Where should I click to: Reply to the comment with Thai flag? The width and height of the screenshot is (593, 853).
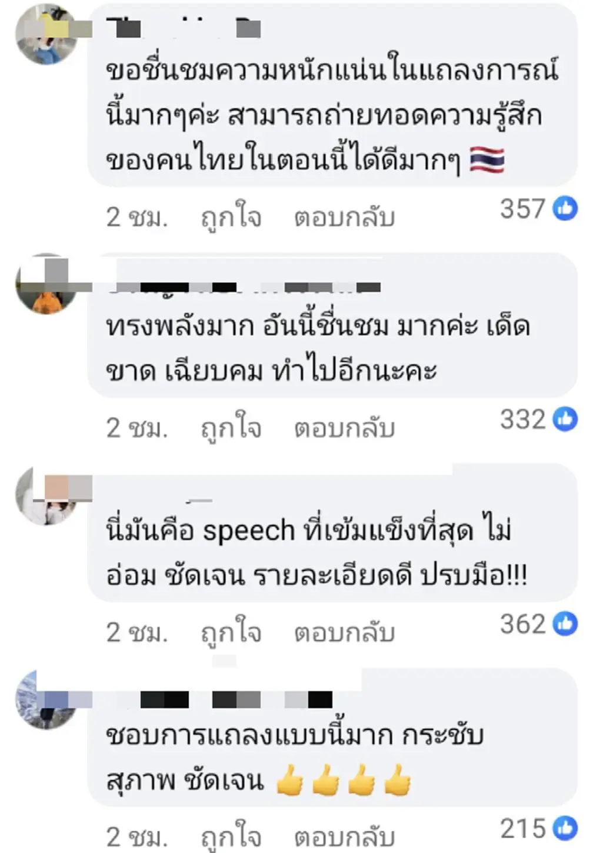tap(344, 218)
